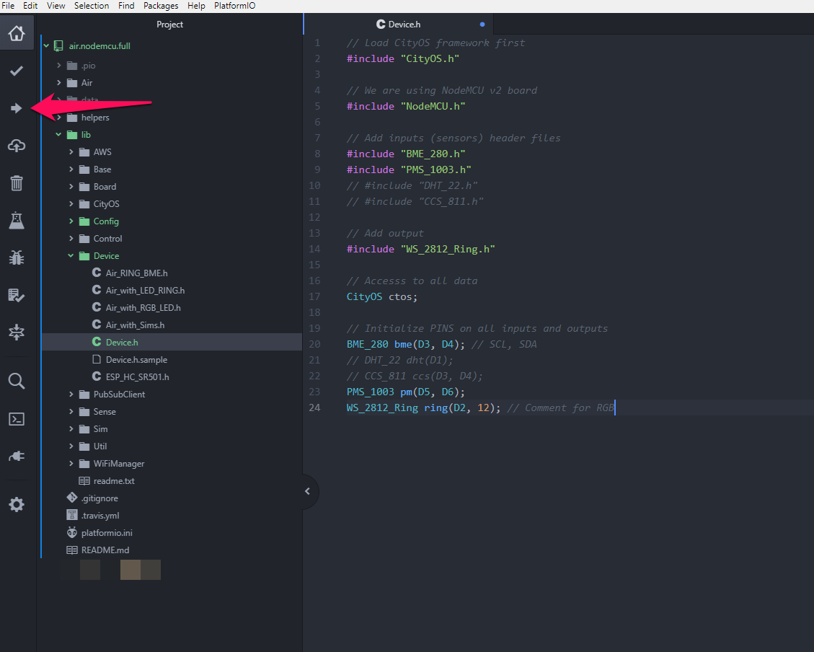
Task: Open the Packages menu
Action: coord(161,6)
